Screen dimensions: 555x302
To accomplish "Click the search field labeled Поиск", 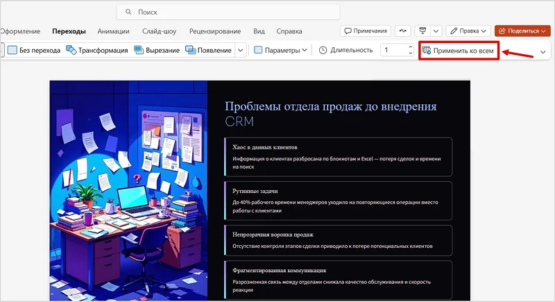I will point(228,12).
